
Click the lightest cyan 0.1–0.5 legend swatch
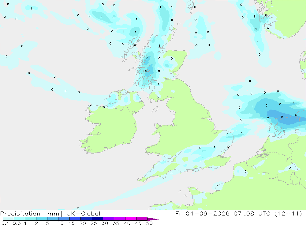click(8, 219)
